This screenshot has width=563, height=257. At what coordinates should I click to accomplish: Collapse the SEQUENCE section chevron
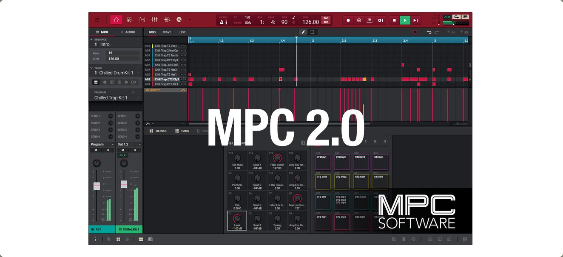click(x=91, y=39)
